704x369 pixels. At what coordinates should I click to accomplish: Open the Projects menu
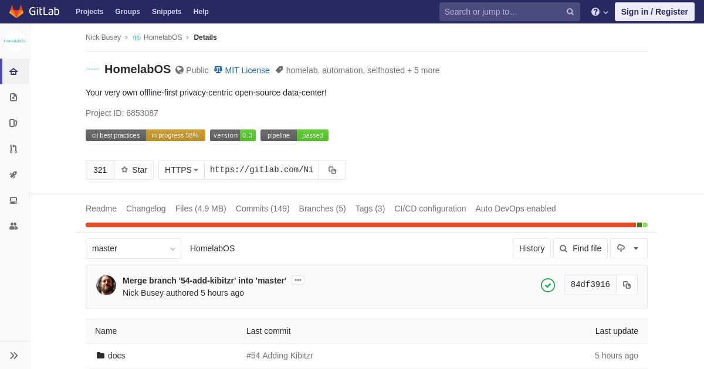click(x=89, y=12)
